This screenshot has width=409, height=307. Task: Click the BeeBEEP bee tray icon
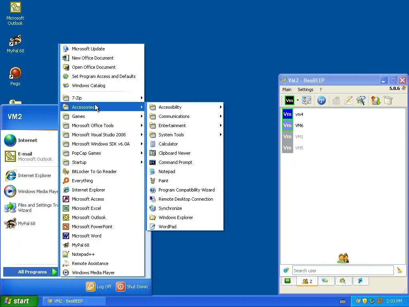pyautogui.click(x=358, y=301)
